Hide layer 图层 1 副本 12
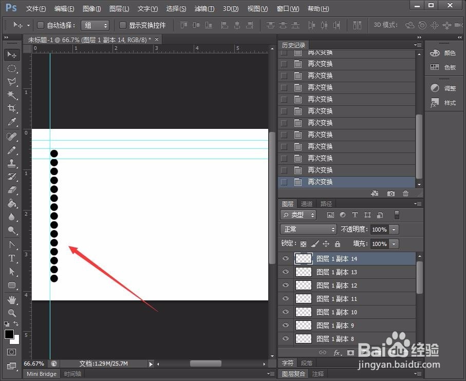 tap(286, 285)
